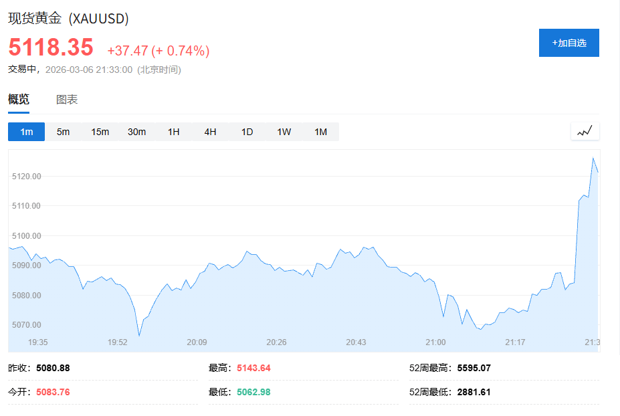Show the 1D daily chart

coord(247,132)
